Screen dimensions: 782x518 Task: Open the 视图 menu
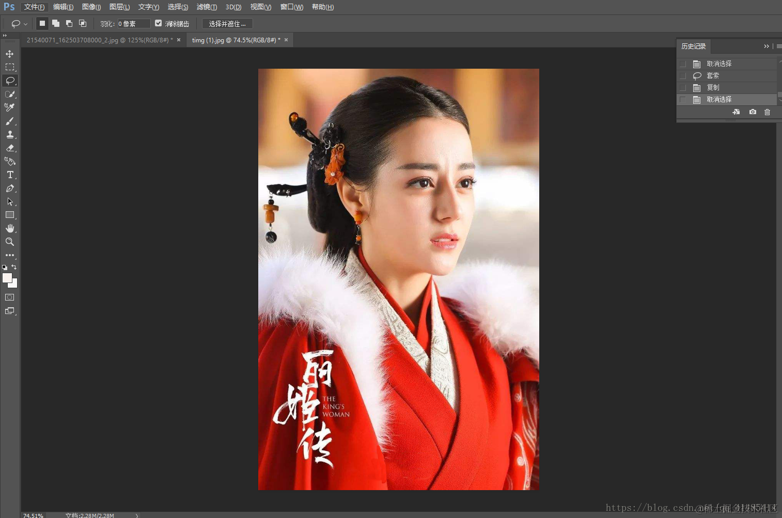(261, 7)
